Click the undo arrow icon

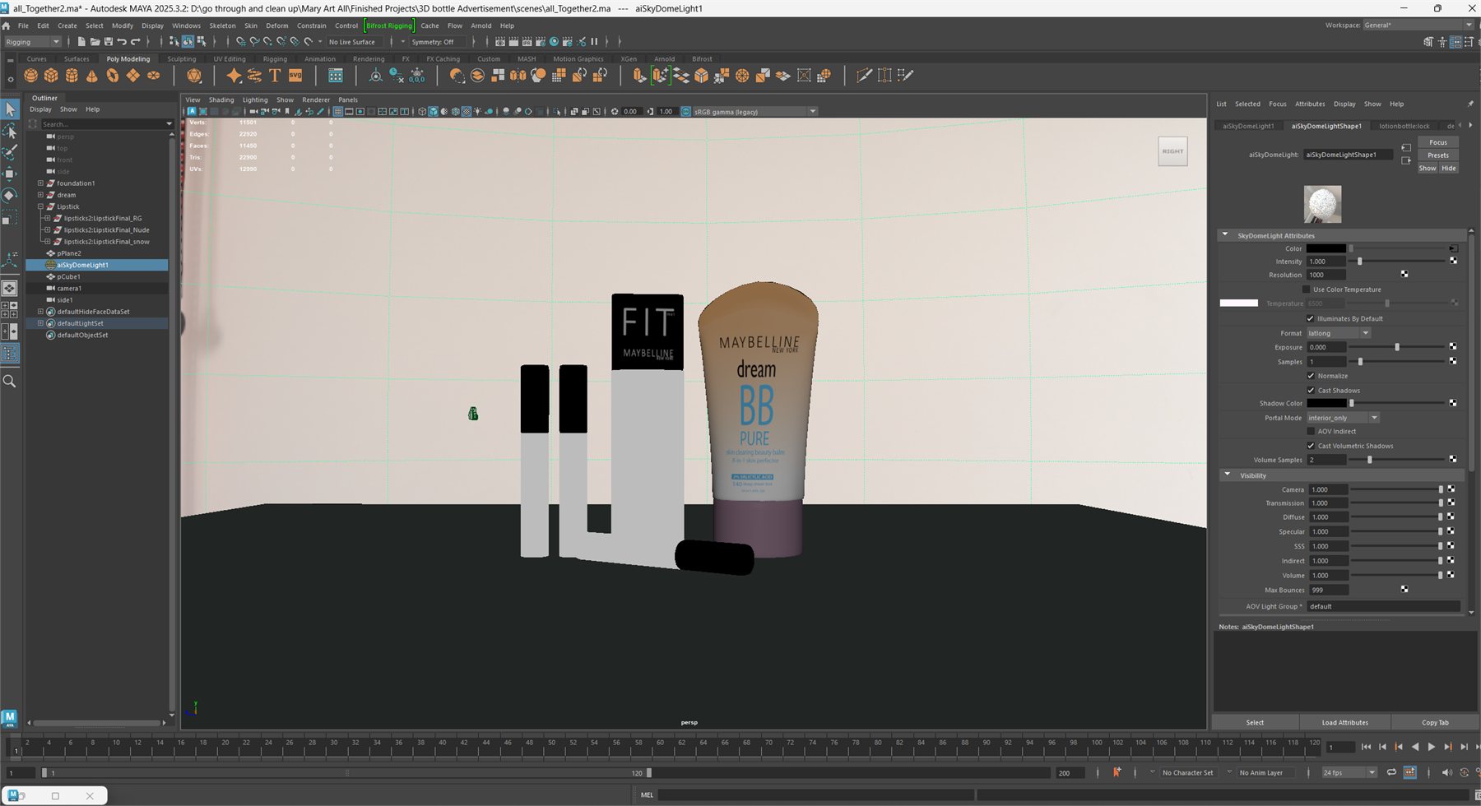pyautogui.click(x=122, y=42)
